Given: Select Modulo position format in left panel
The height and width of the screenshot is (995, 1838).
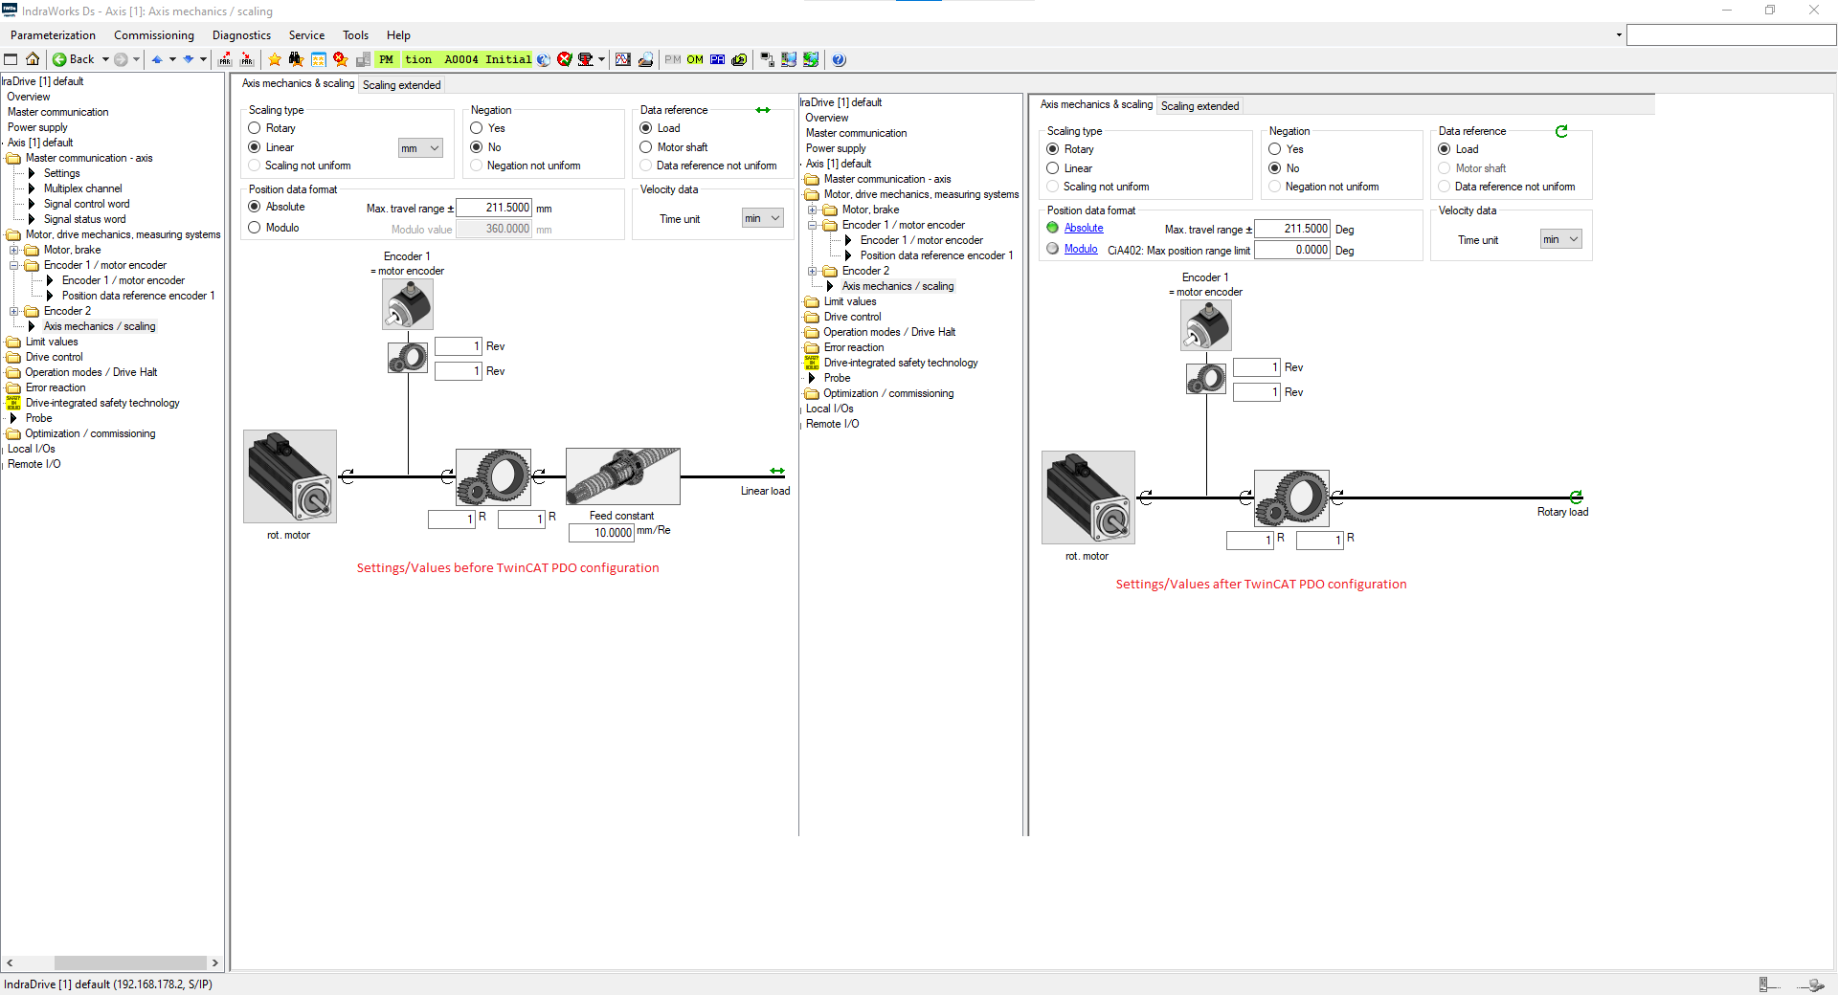Looking at the screenshot, I should [255, 228].
